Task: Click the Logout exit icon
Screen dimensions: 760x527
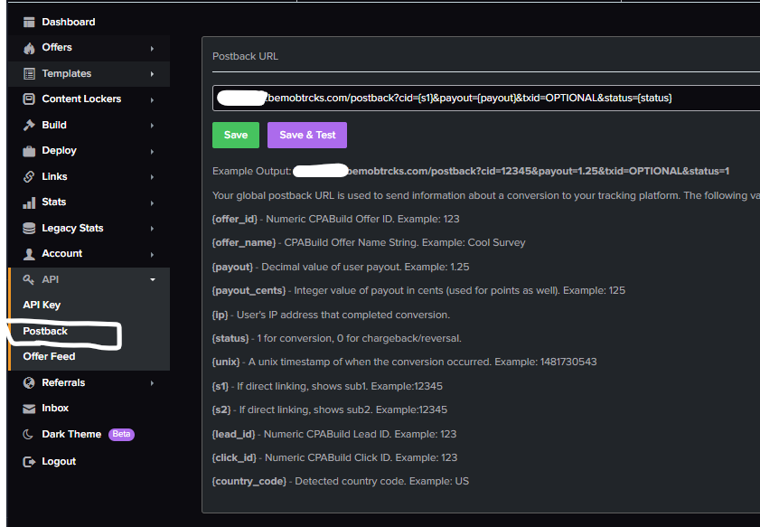Action: coord(29,462)
